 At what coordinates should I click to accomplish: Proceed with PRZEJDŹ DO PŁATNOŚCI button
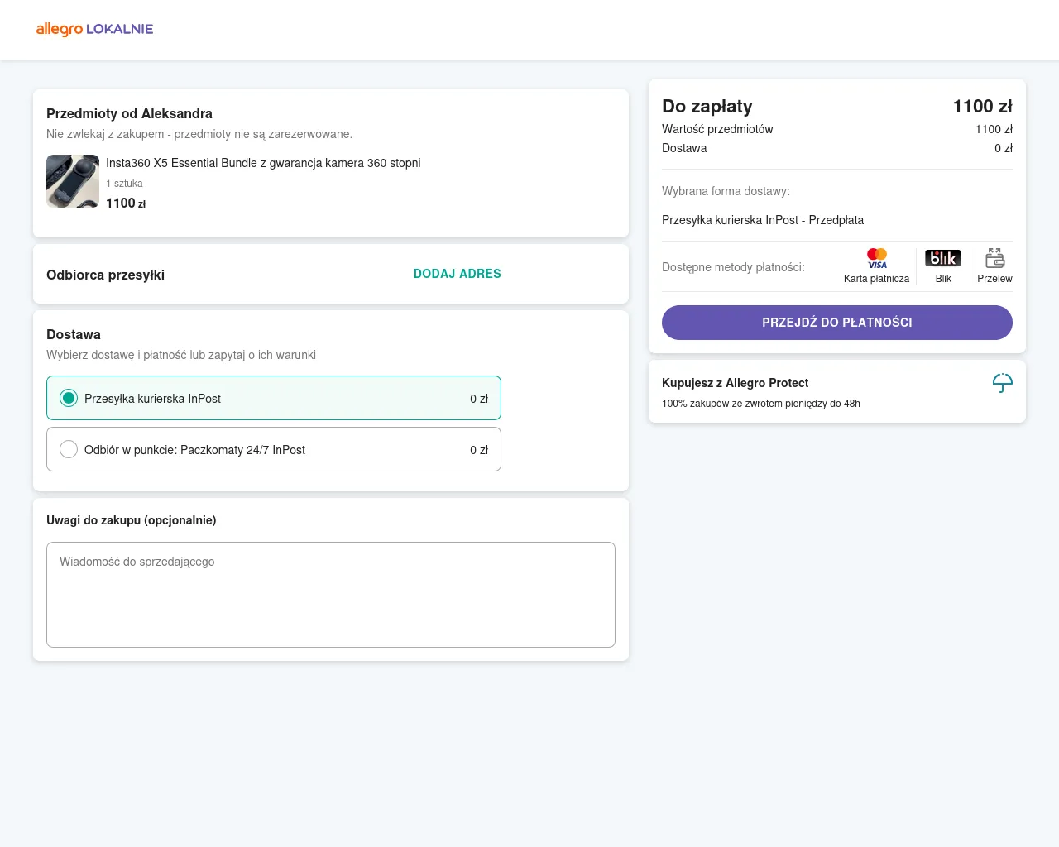point(837,323)
